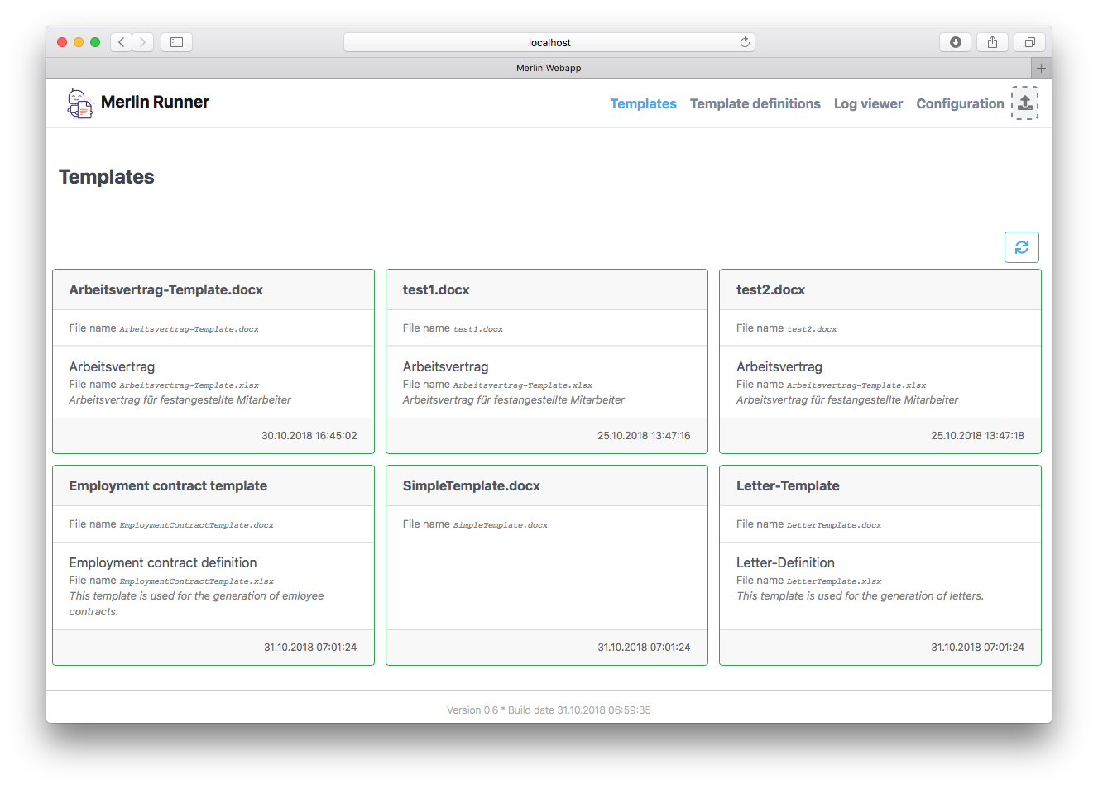Reload the page from the address bar
1098x789 pixels.
[743, 41]
